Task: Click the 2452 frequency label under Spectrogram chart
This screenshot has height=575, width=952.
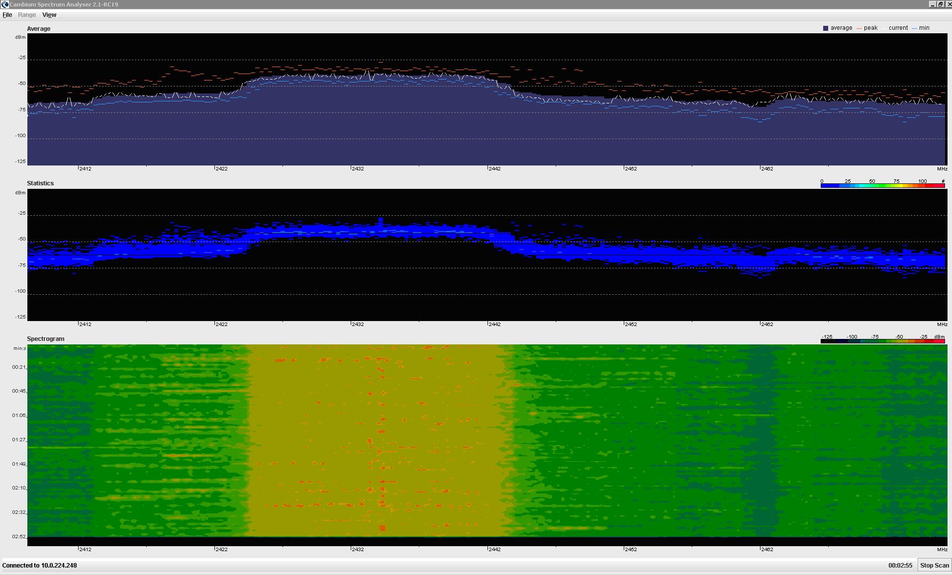Action: (x=631, y=550)
